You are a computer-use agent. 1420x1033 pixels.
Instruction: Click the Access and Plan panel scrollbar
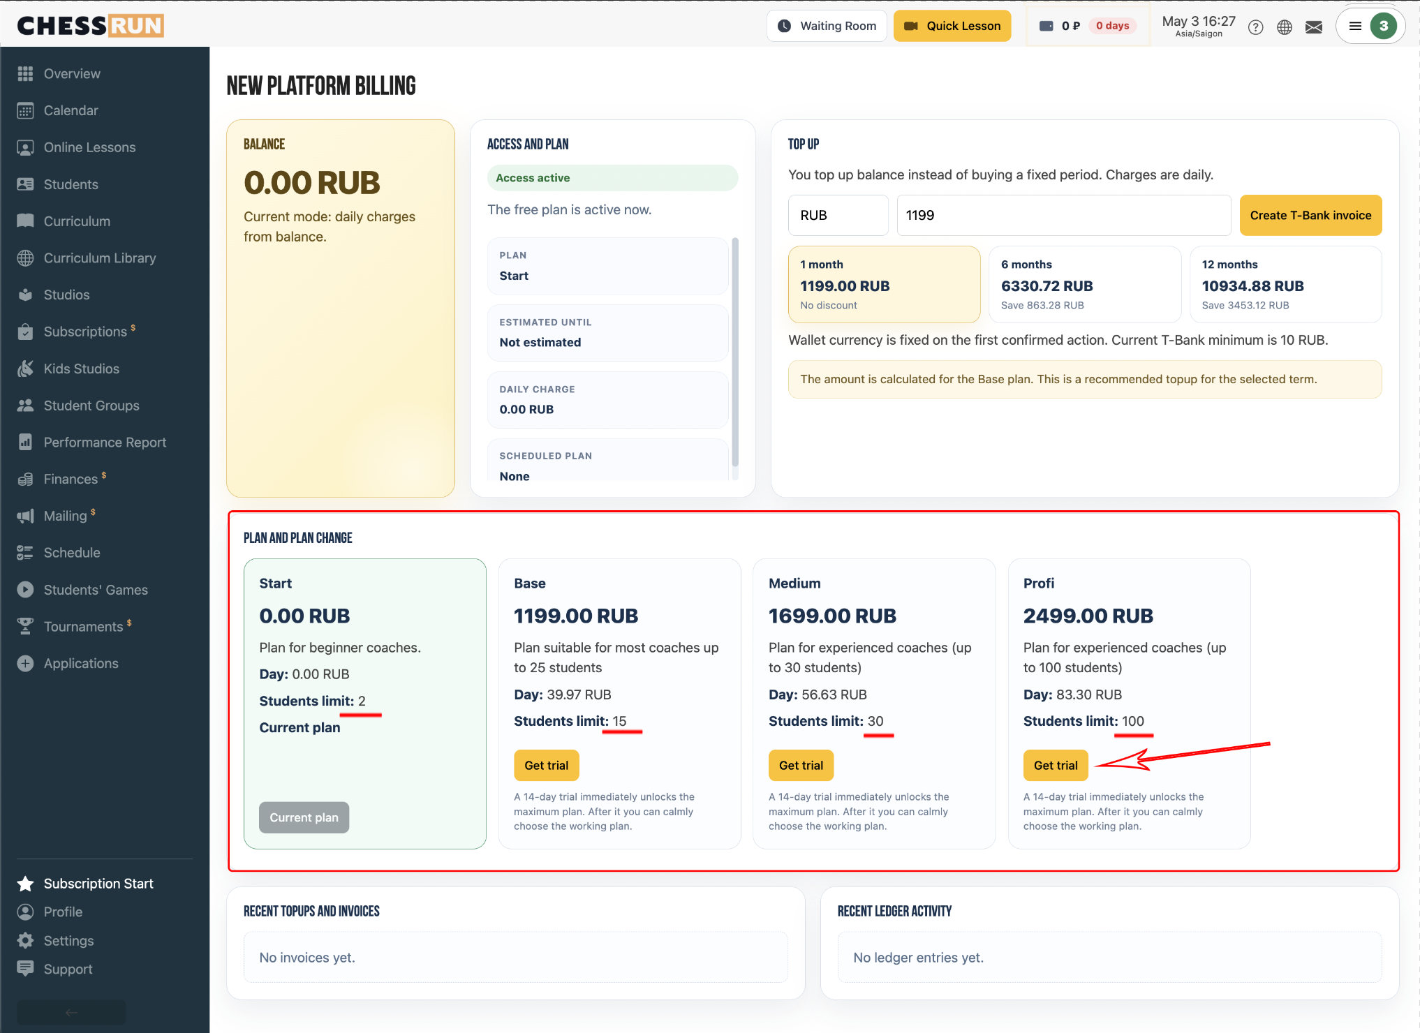click(734, 352)
